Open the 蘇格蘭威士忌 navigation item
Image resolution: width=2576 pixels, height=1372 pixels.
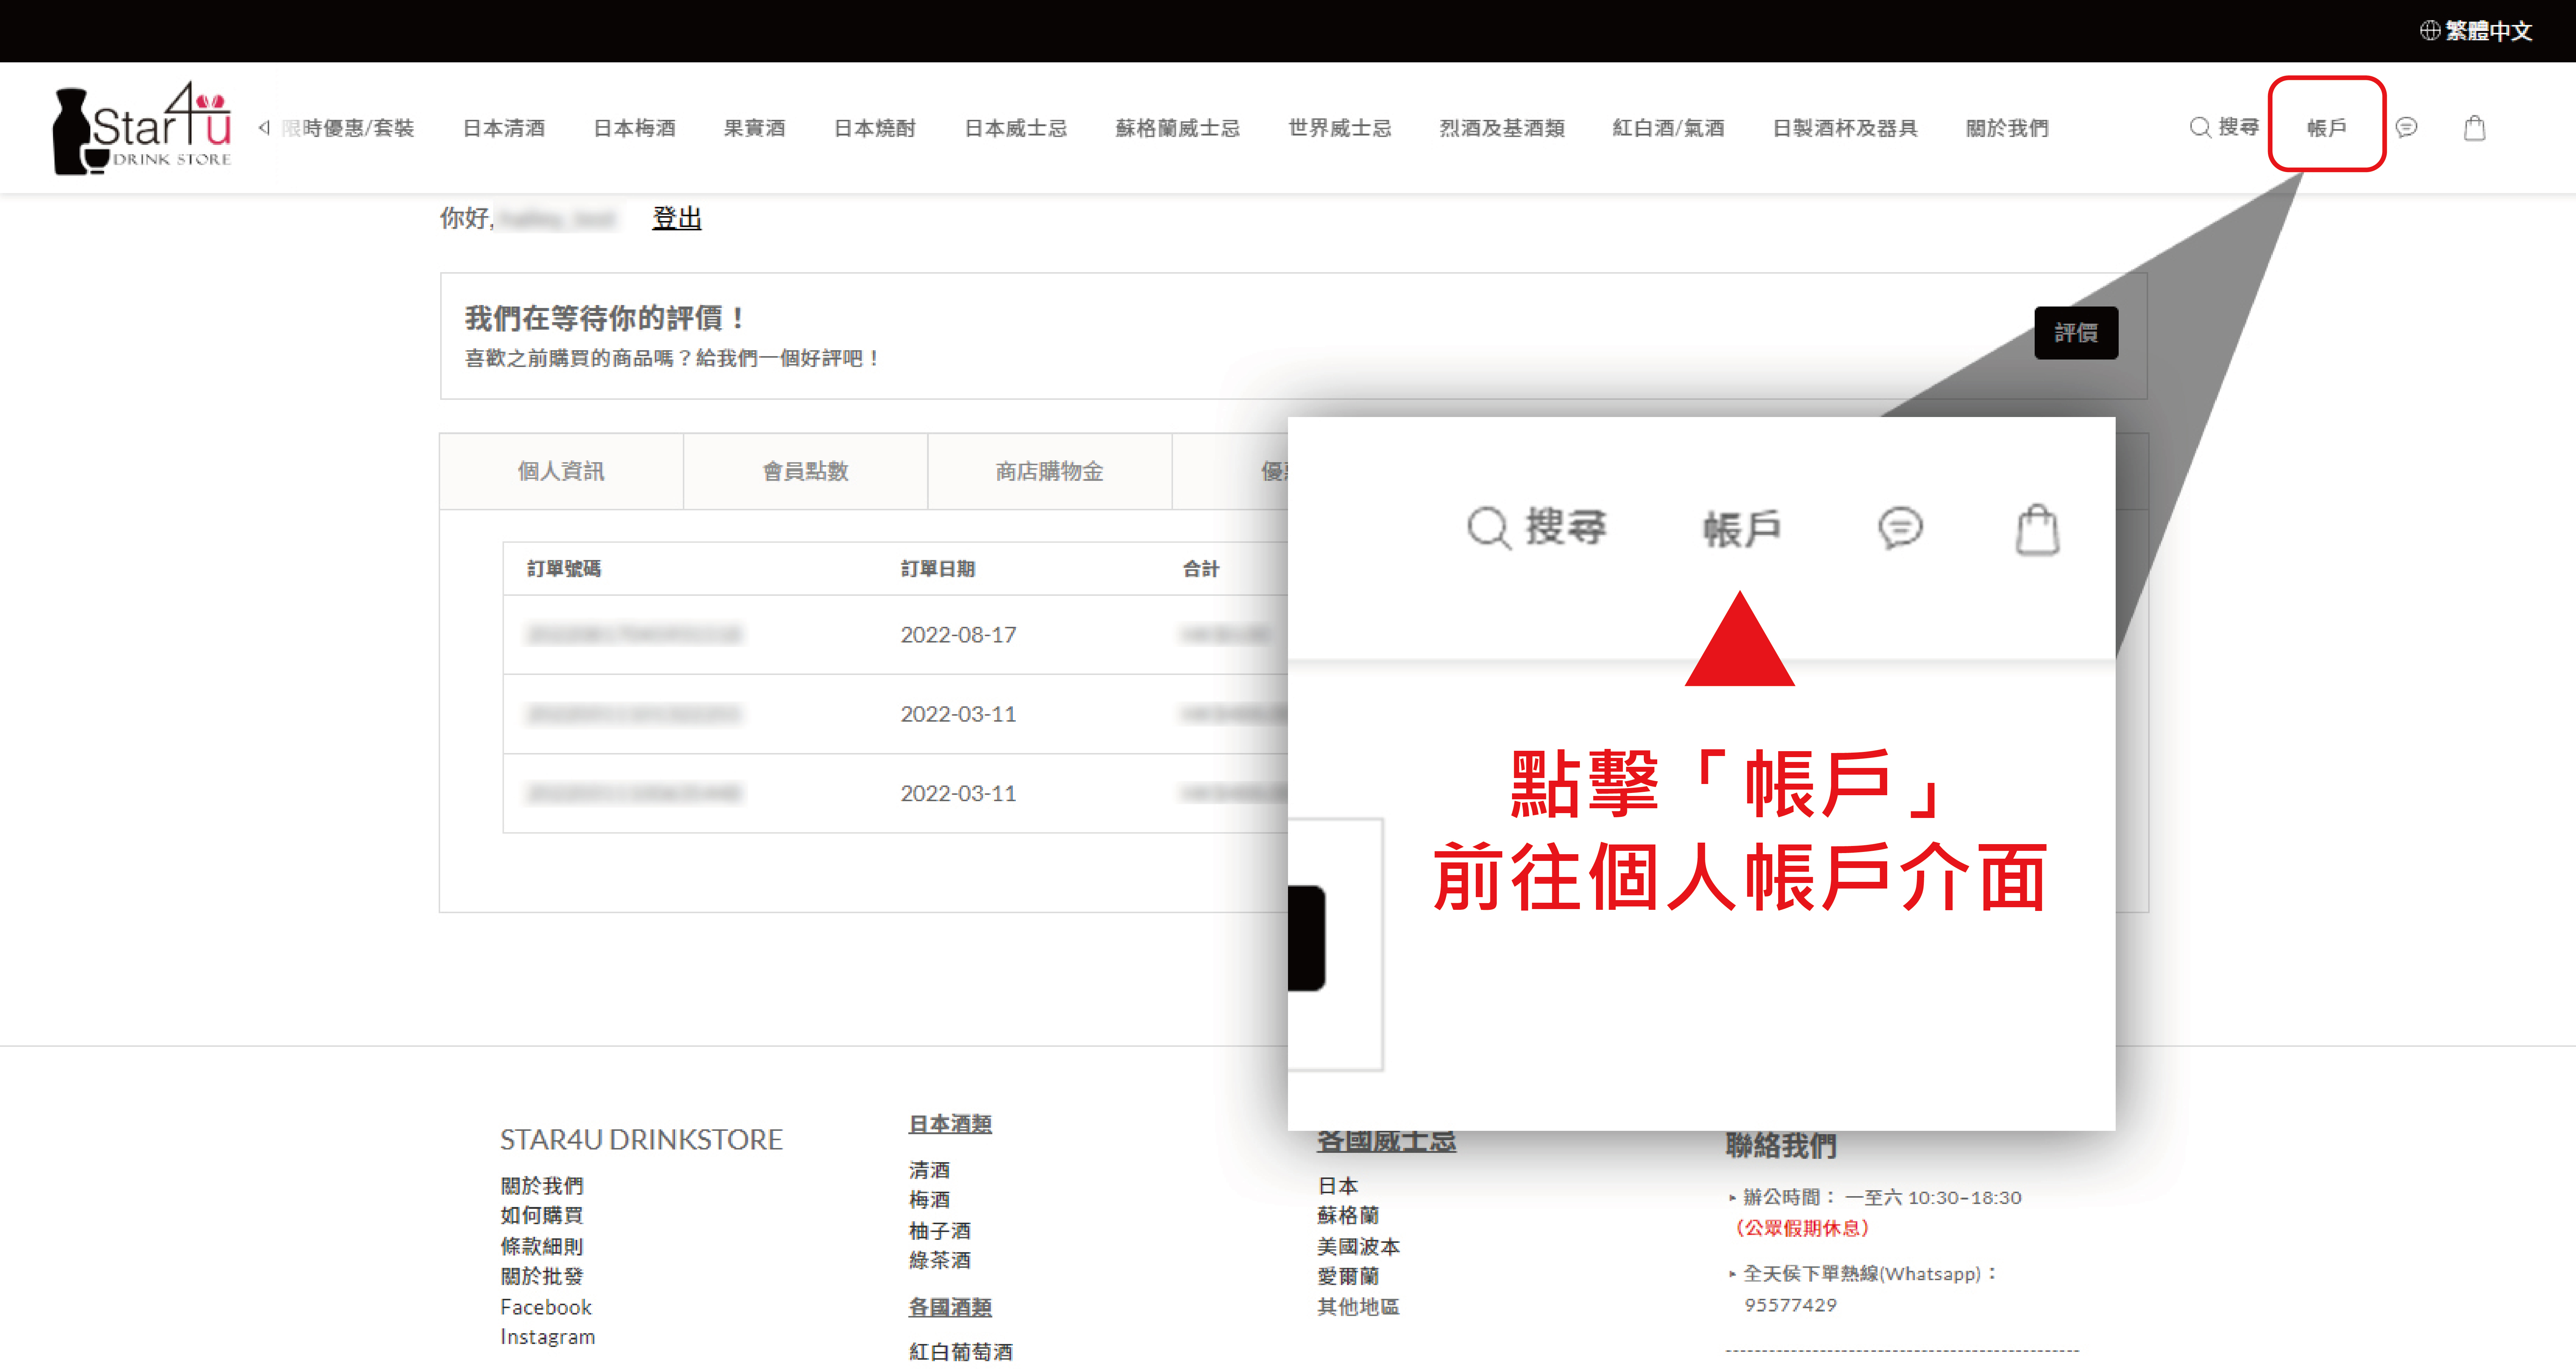click(1177, 128)
